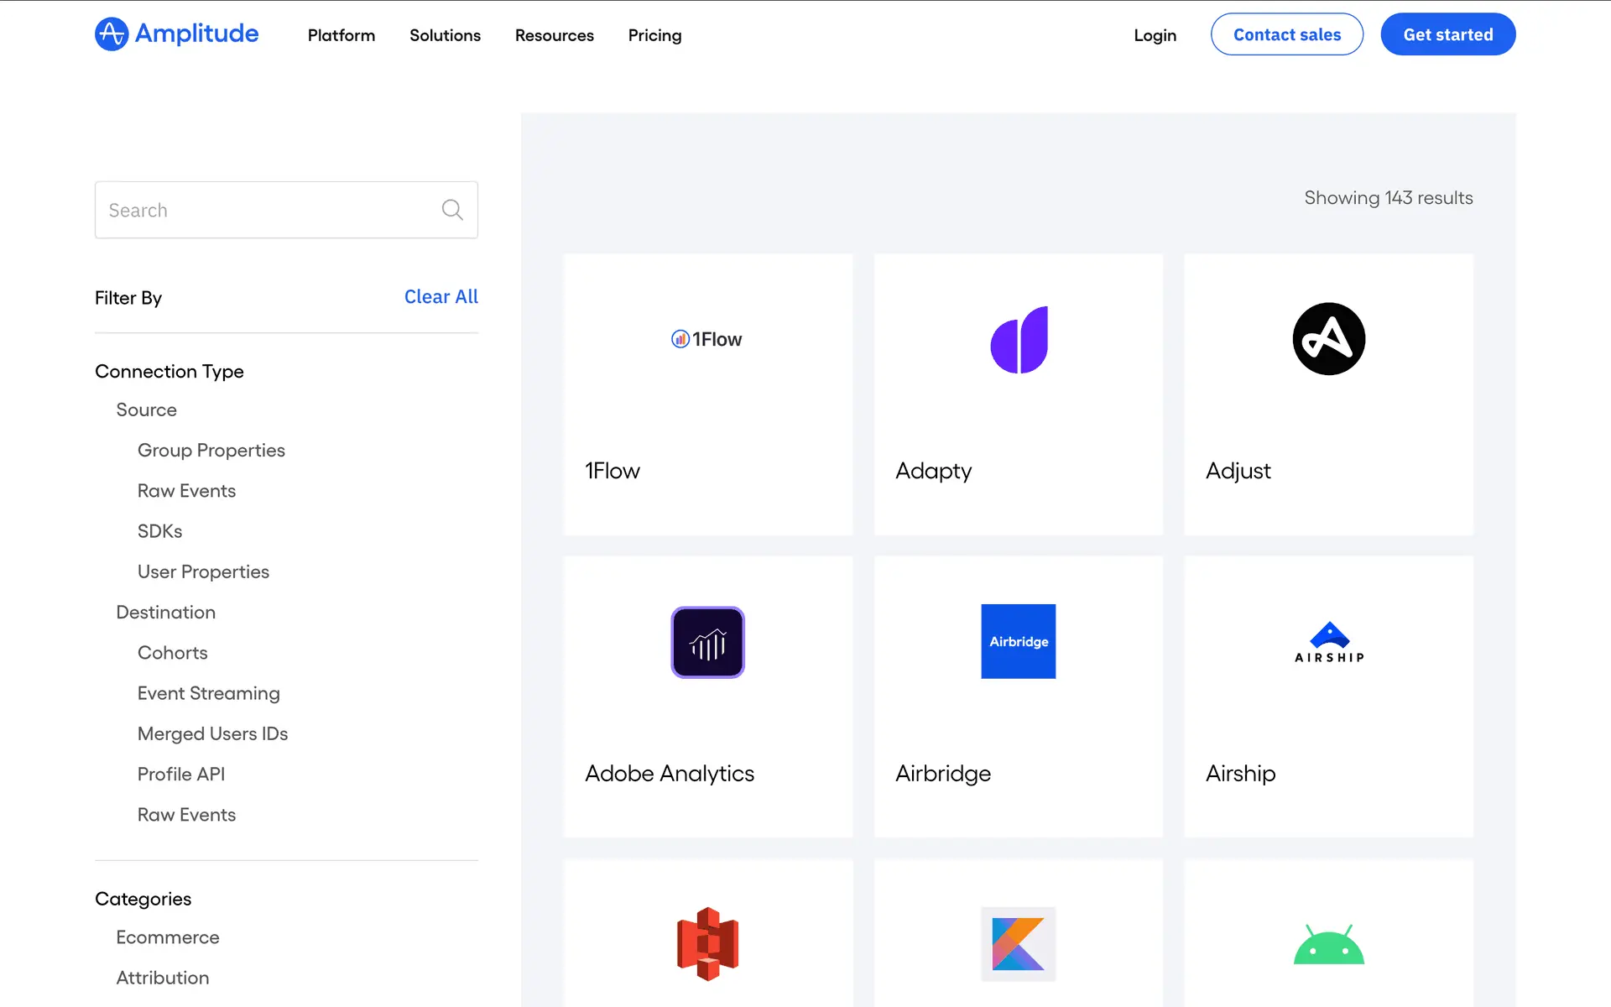Image resolution: width=1611 pixels, height=1007 pixels.
Task: Open the Platform navigation menu
Action: [341, 35]
